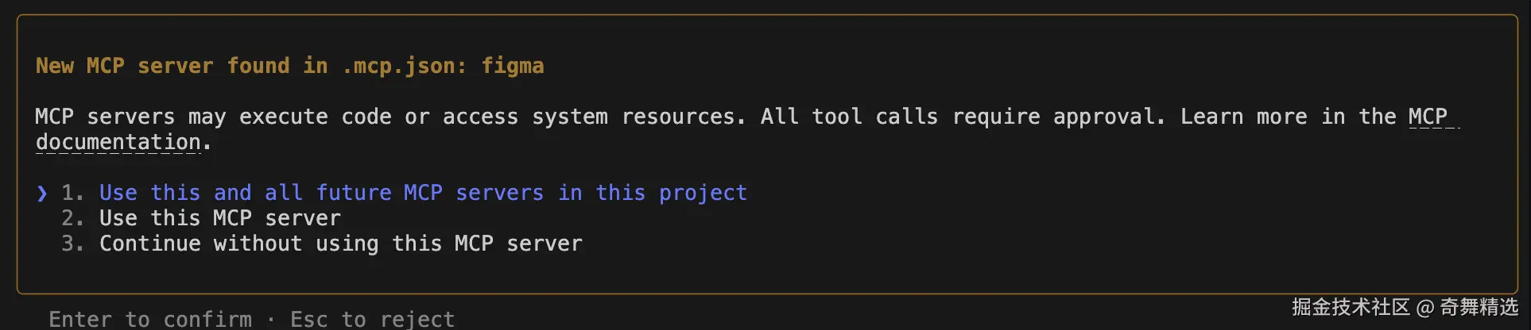The height and width of the screenshot is (330, 1531).
Task: Select "Use this and all future MCP servers" option
Action: (x=423, y=193)
